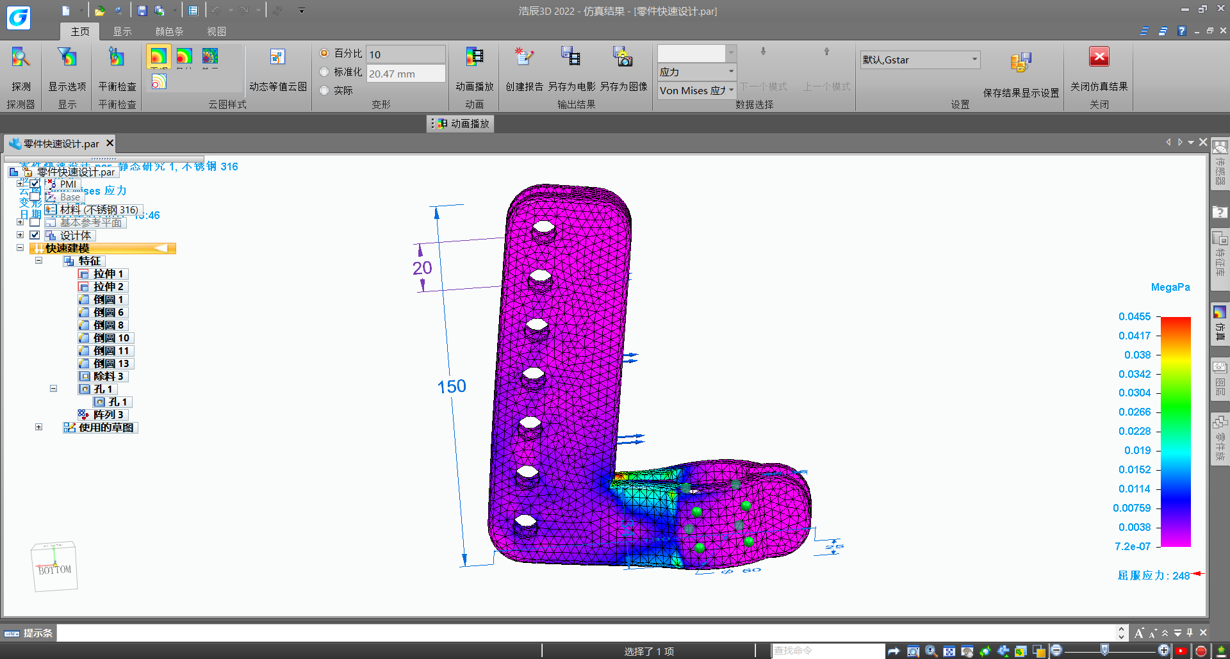Toggle the PMI checkbox
1230x659 pixels.
tap(35, 184)
